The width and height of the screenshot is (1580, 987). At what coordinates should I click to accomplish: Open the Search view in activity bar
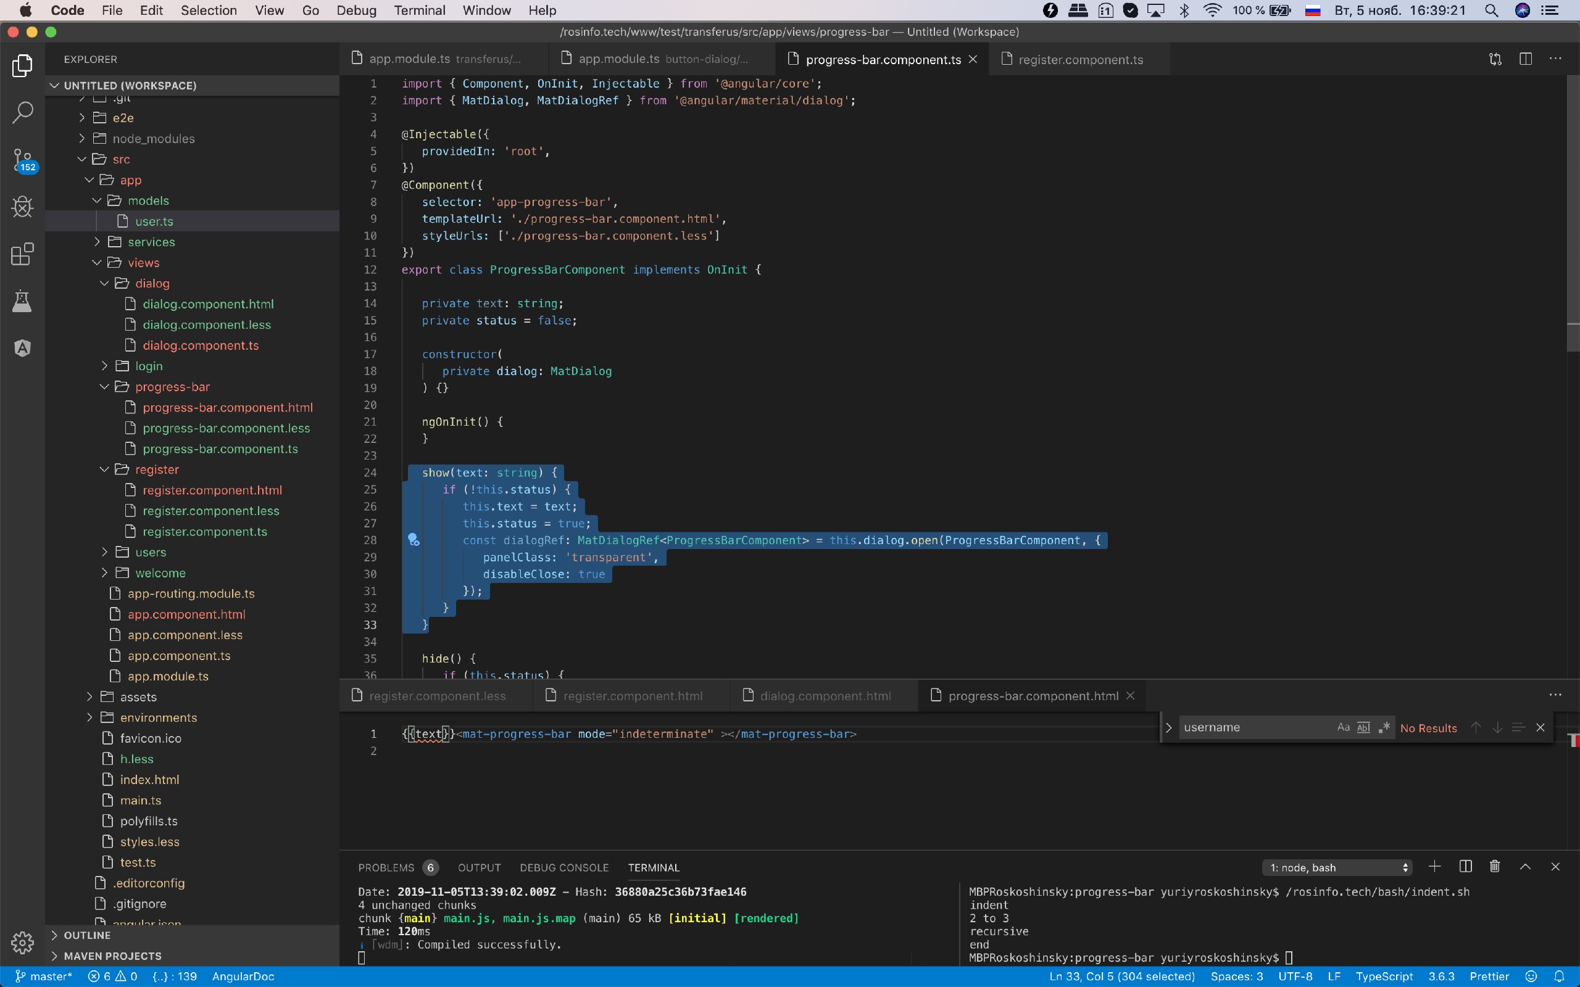[22, 112]
